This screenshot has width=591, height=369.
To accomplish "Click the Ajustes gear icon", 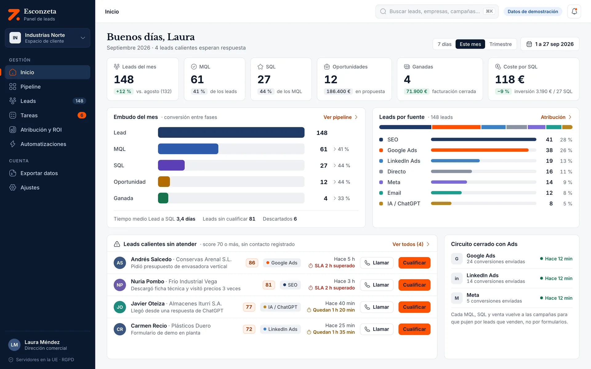I will click(x=13, y=188).
